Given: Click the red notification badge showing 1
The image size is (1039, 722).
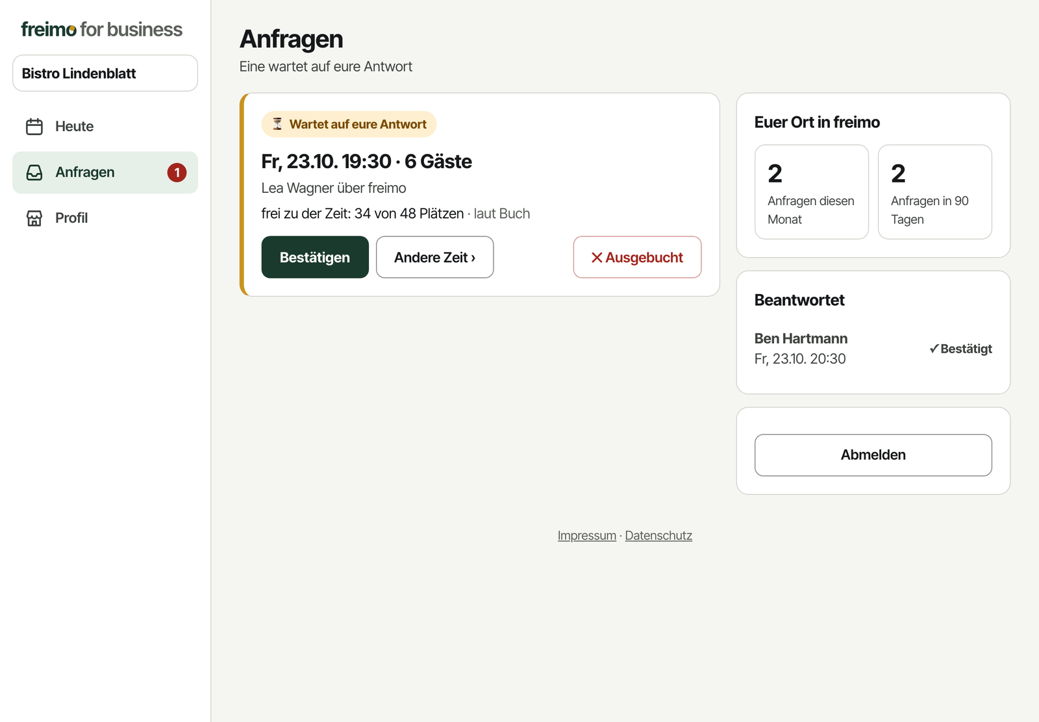Looking at the screenshot, I should click(177, 173).
